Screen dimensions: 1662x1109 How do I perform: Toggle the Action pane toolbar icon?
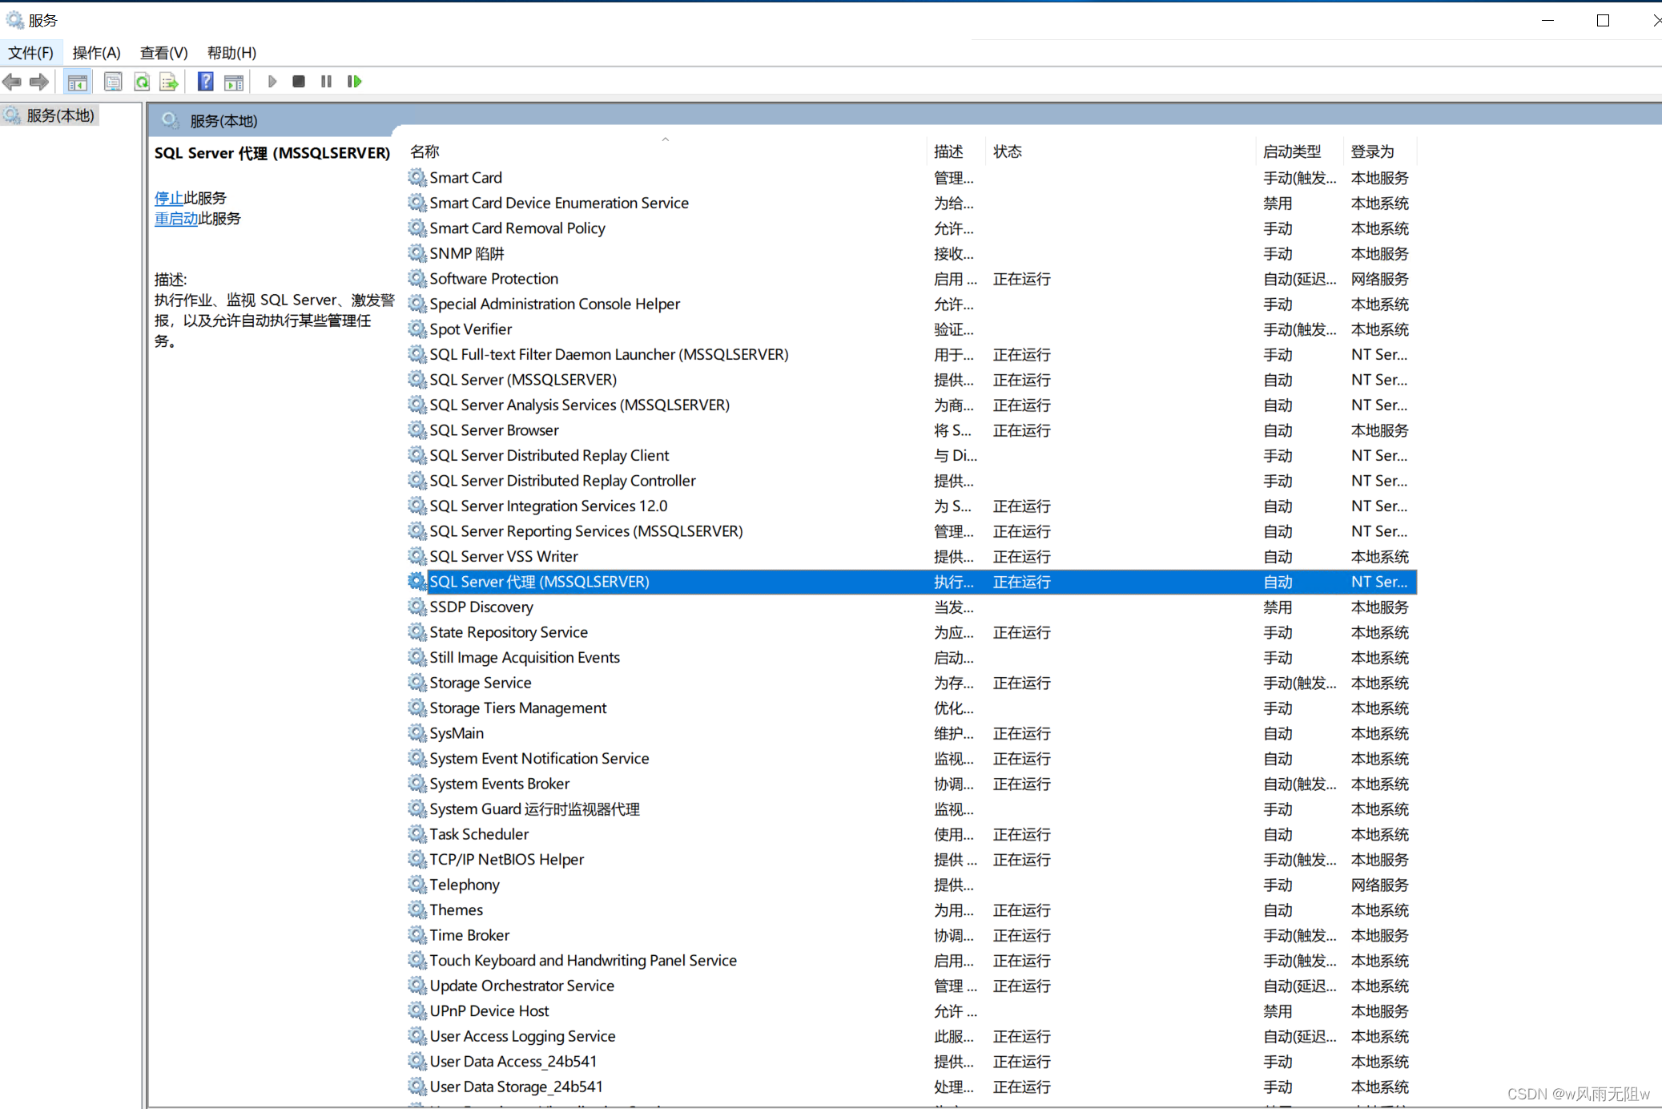(x=234, y=82)
